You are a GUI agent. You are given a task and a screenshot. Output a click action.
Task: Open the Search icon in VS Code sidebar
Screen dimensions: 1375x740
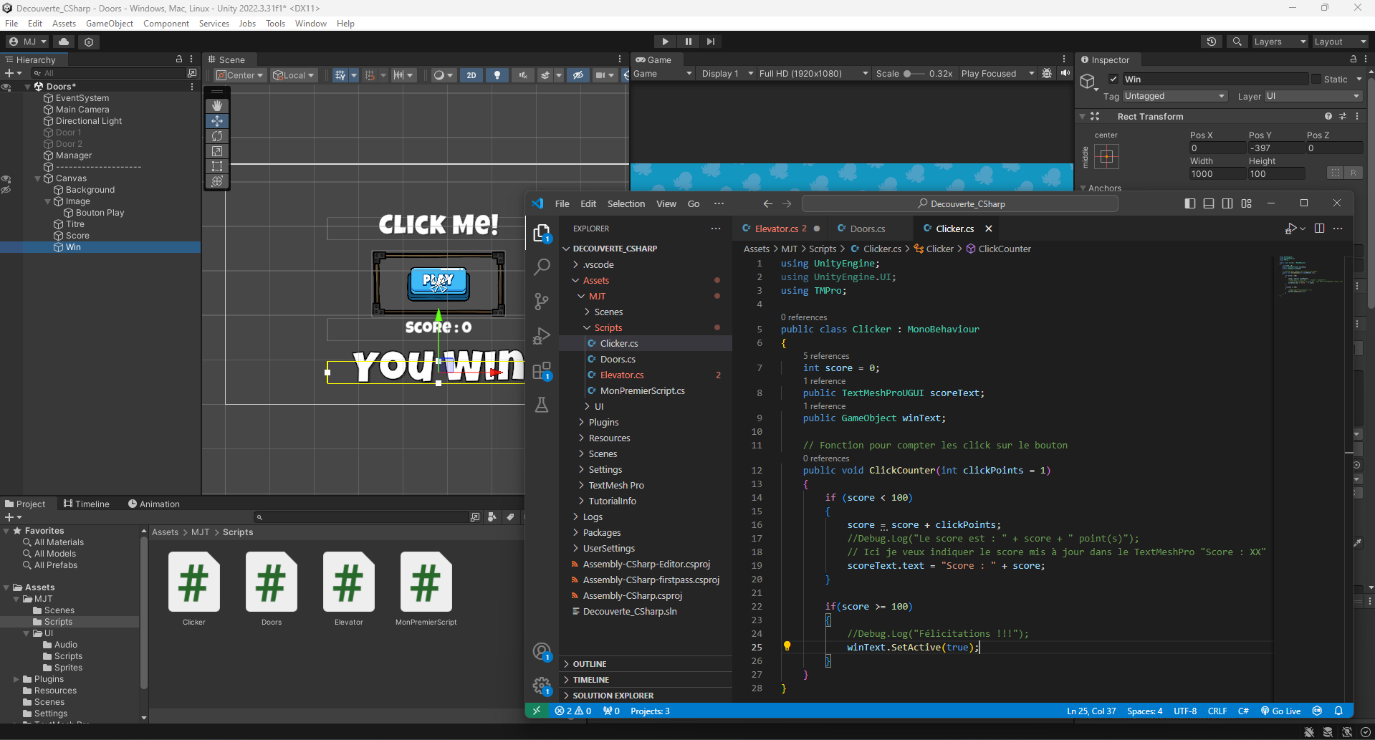click(x=542, y=267)
